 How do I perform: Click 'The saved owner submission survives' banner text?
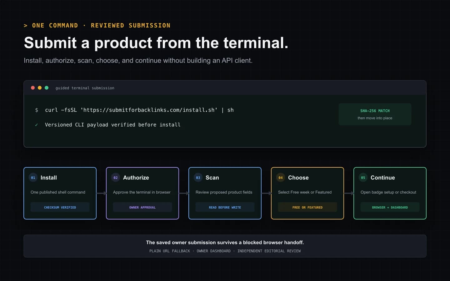tap(225, 242)
